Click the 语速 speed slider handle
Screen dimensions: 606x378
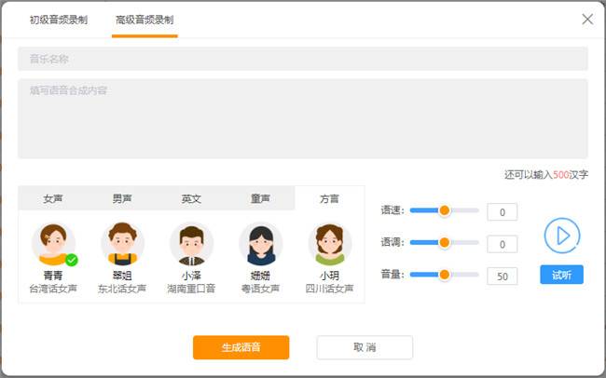click(x=444, y=210)
